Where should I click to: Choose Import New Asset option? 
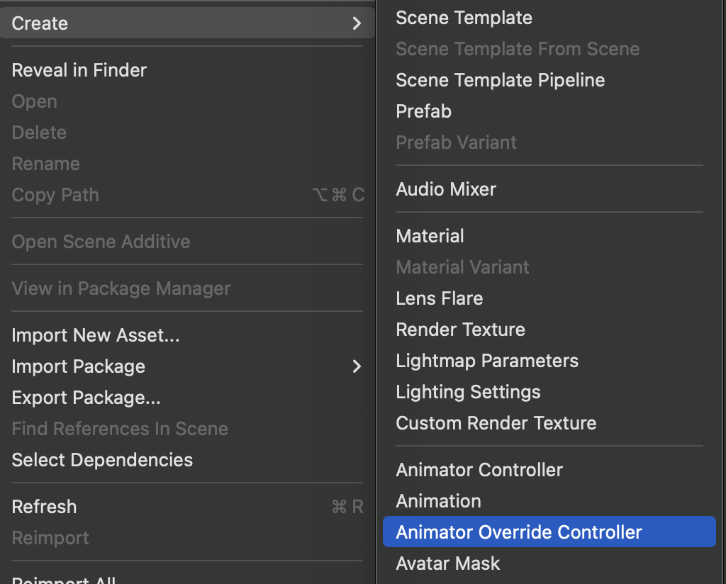96,335
